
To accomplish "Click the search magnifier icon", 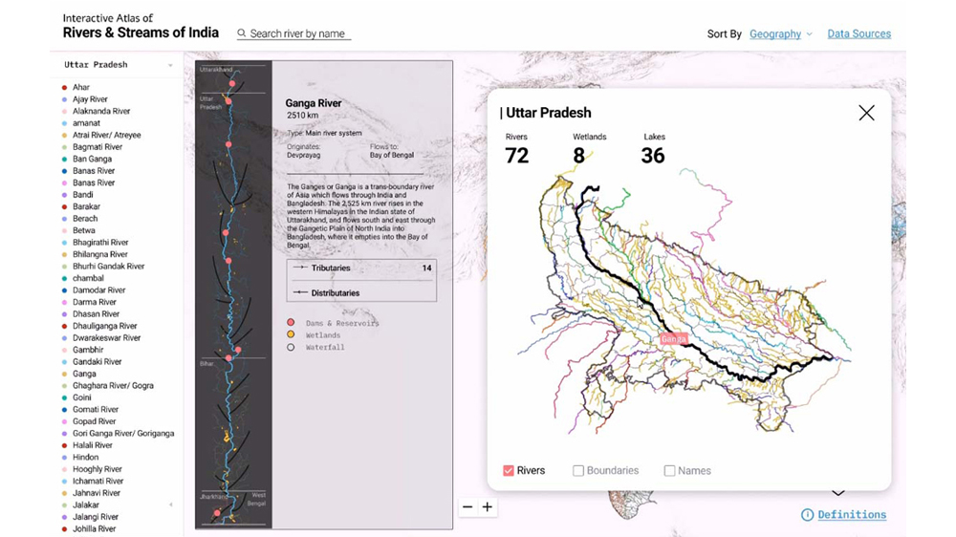I will click(242, 33).
